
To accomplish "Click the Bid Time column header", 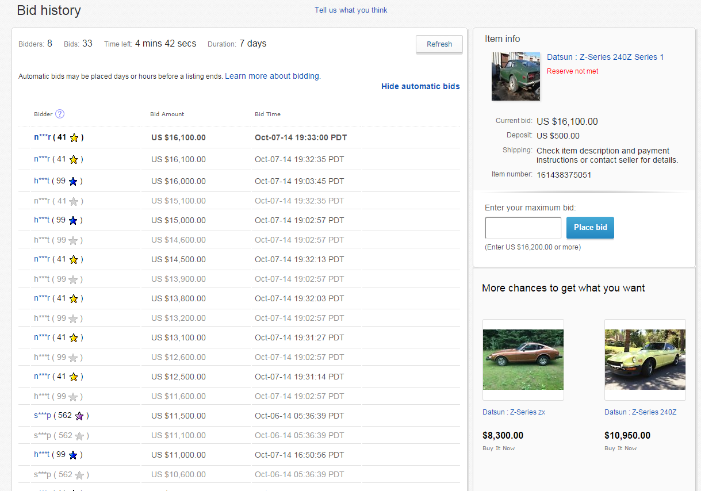I will [267, 114].
